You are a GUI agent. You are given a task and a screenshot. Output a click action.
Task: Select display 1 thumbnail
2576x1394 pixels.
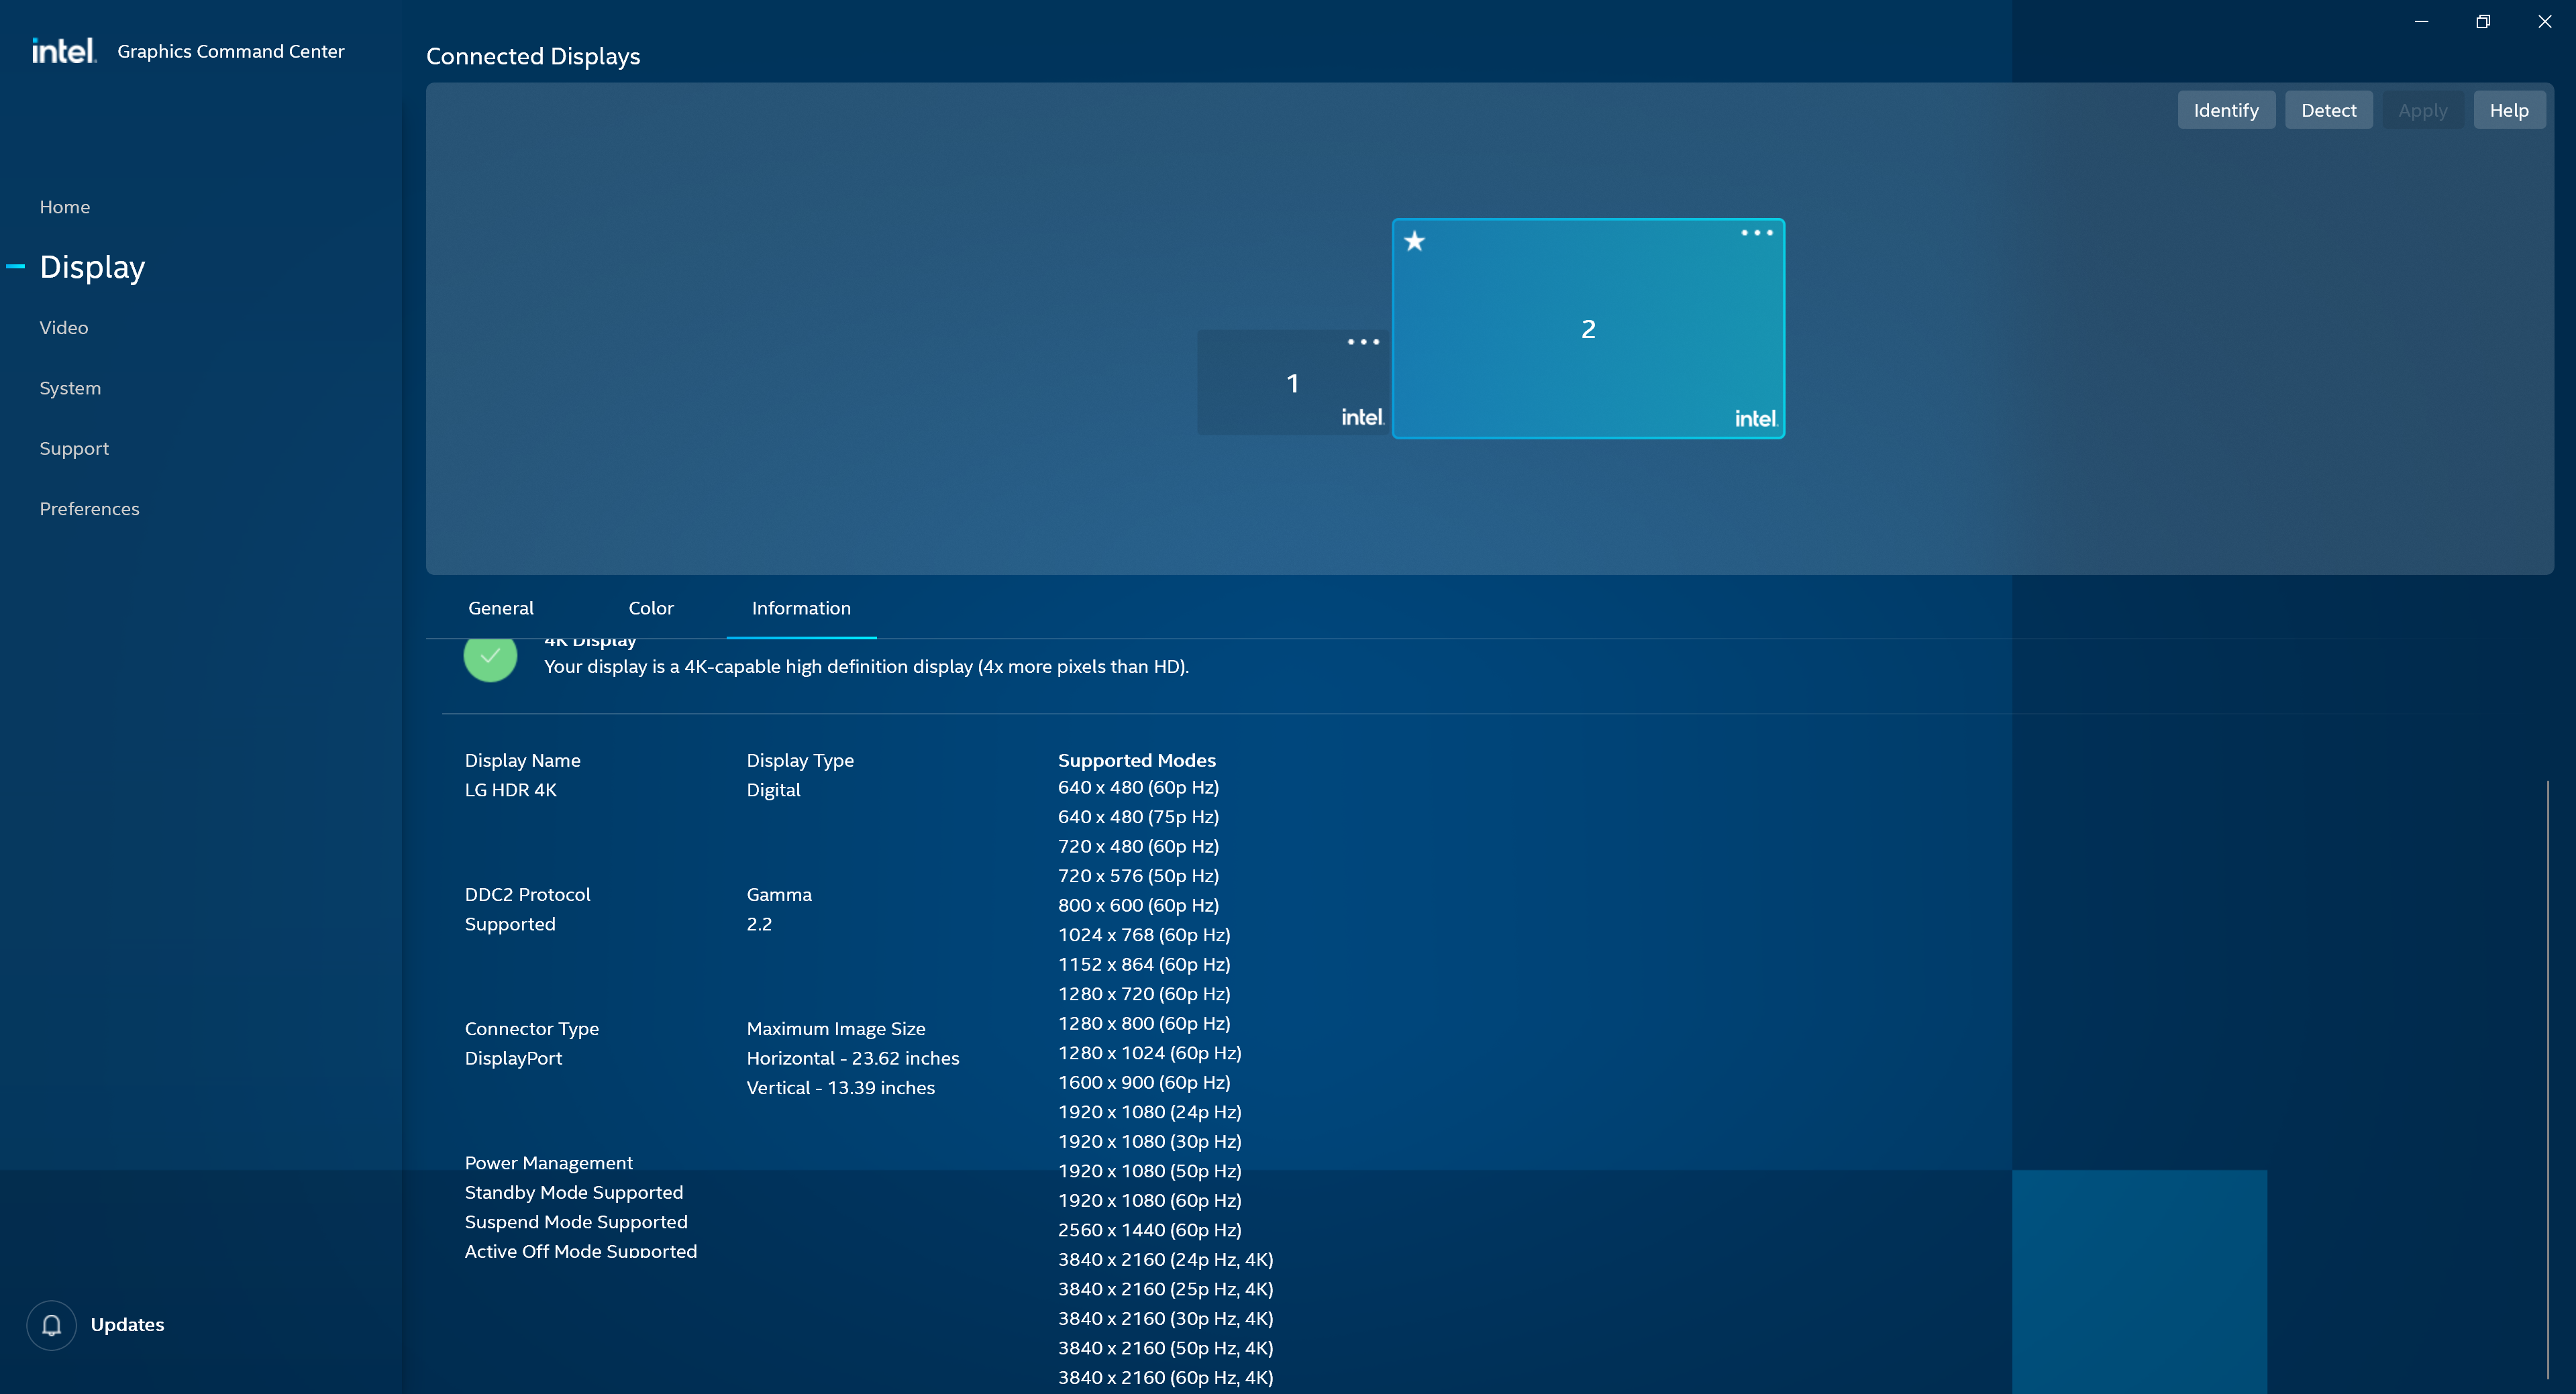1291,384
